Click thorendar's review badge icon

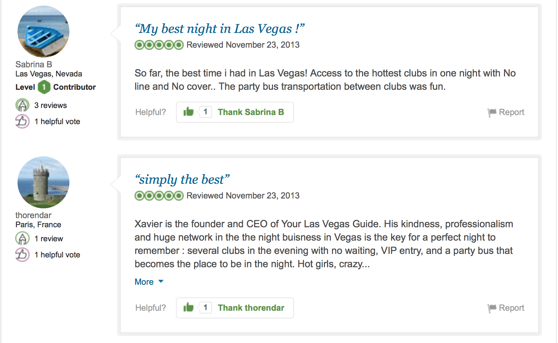coord(22,238)
